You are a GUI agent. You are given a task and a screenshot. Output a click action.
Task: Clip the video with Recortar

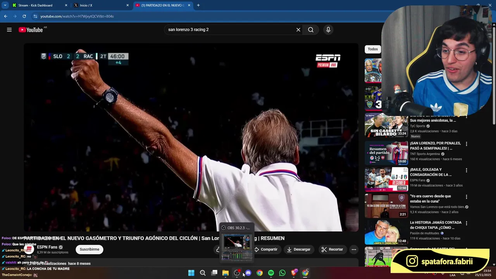(332, 249)
